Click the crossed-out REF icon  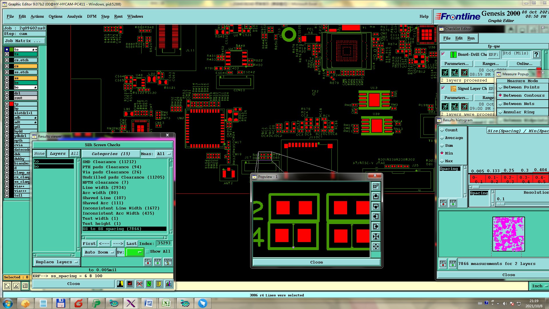pos(139,284)
